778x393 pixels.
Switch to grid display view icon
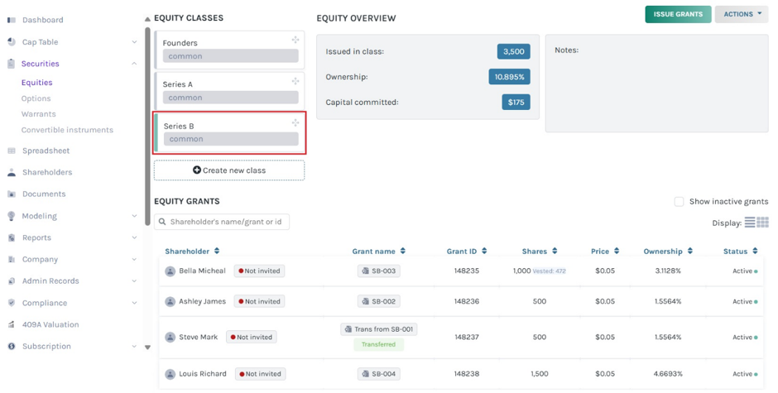coord(762,223)
